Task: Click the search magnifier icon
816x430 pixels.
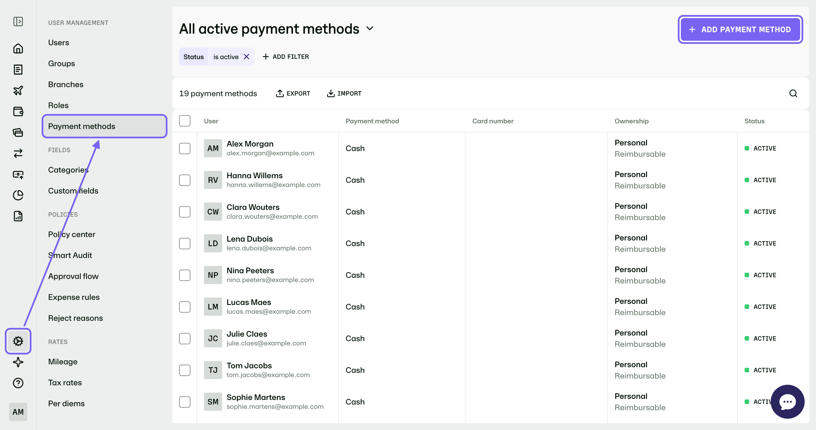Action: (x=793, y=94)
